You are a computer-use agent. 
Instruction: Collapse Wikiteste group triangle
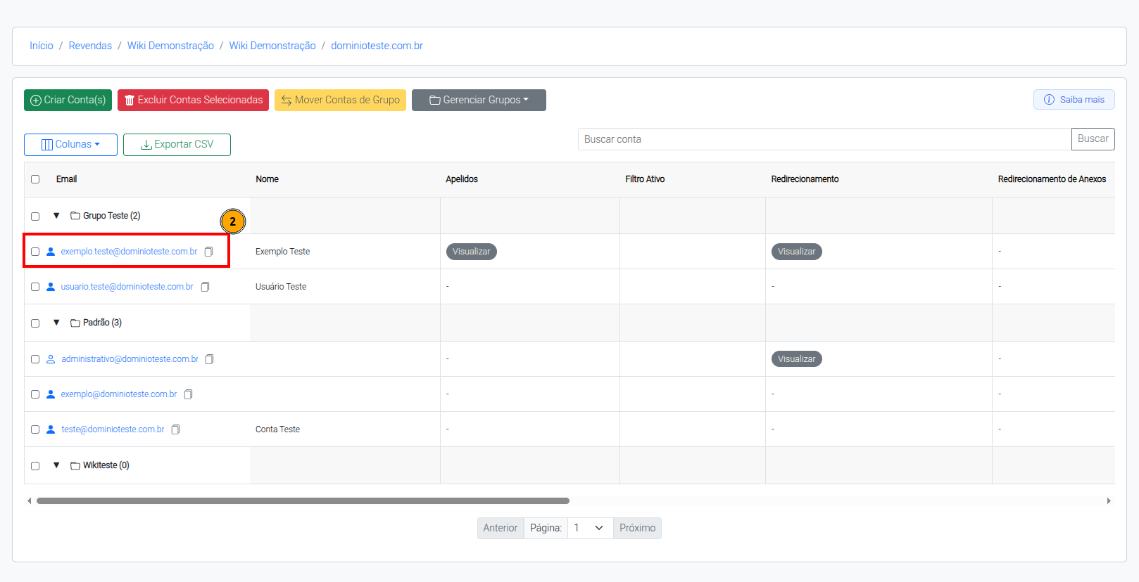56,465
